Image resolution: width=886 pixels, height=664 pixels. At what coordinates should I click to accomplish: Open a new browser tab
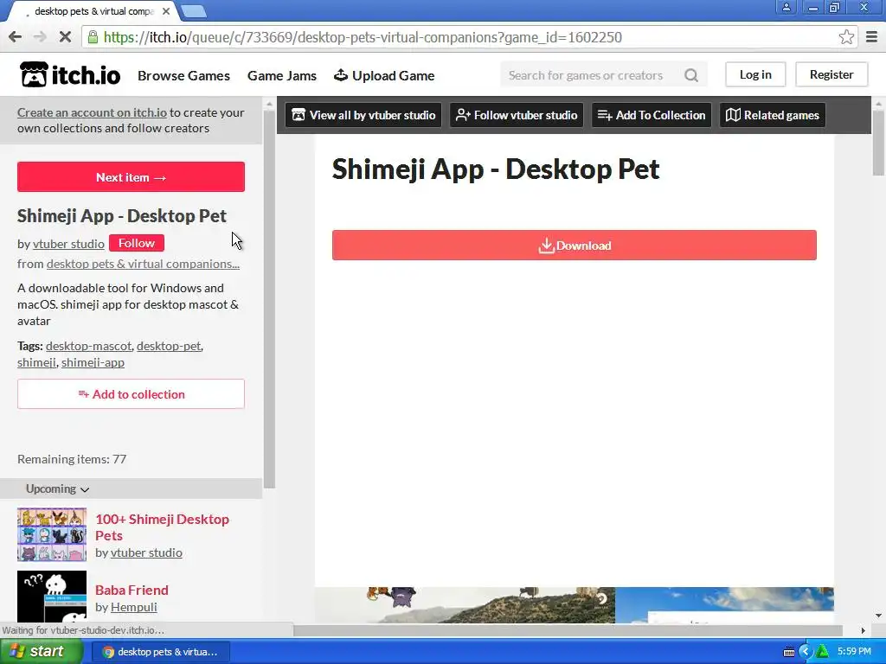[x=194, y=11]
